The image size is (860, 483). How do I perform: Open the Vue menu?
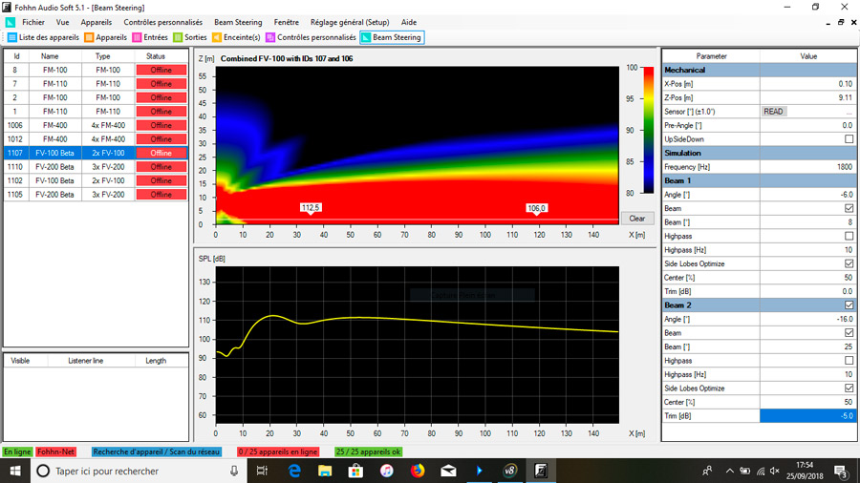click(62, 23)
